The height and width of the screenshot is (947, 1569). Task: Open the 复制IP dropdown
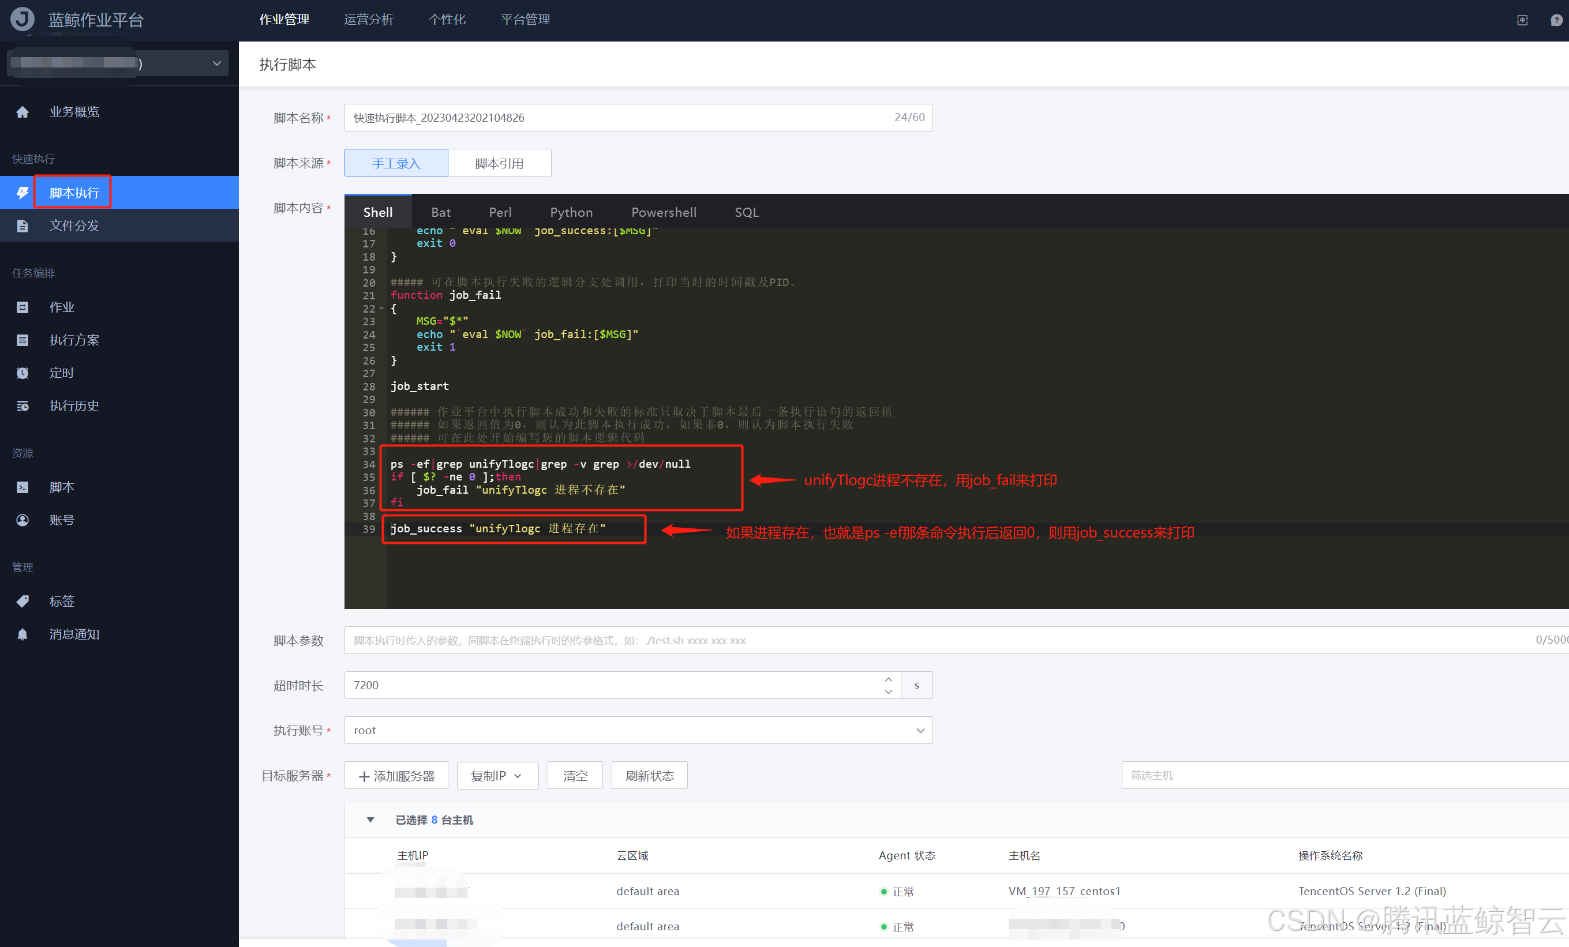click(497, 776)
